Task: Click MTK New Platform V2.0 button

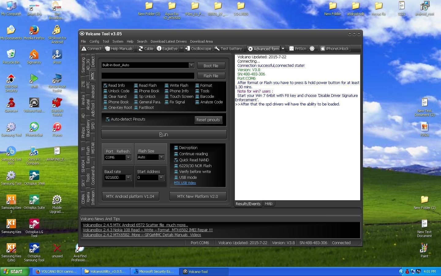Action: click(x=198, y=196)
